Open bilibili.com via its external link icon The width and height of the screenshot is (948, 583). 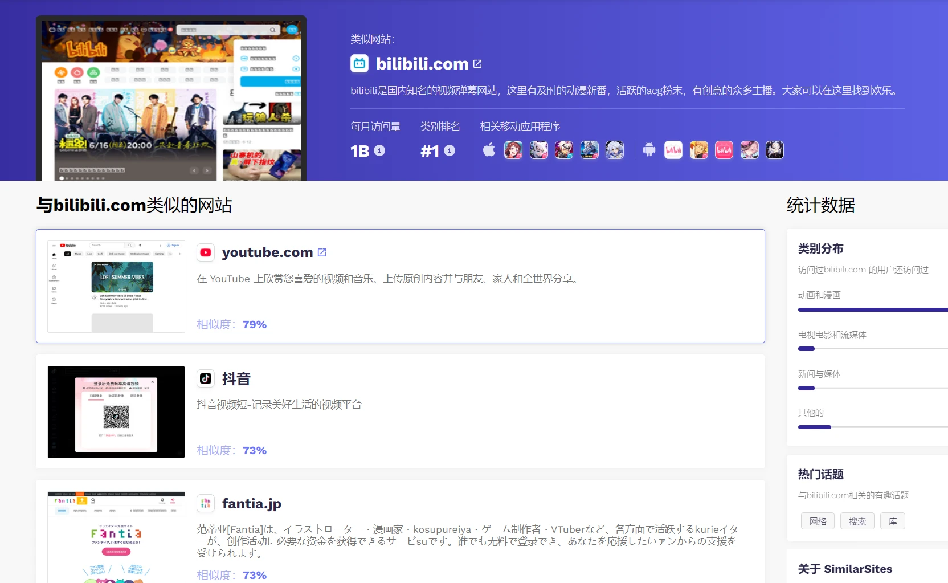[477, 64]
